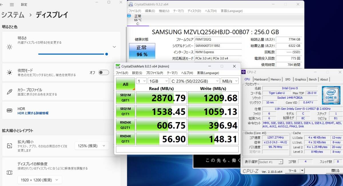The height and width of the screenshot is (186, 343).
Task: Switch to the Graphics tab in CPU-Z
Action: 300,79
